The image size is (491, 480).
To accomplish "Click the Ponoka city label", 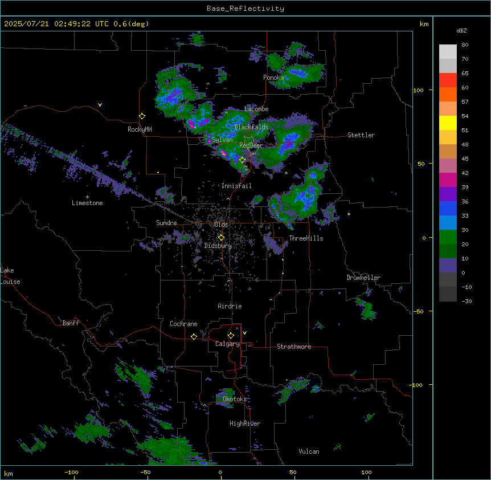I will pos(273,78).
